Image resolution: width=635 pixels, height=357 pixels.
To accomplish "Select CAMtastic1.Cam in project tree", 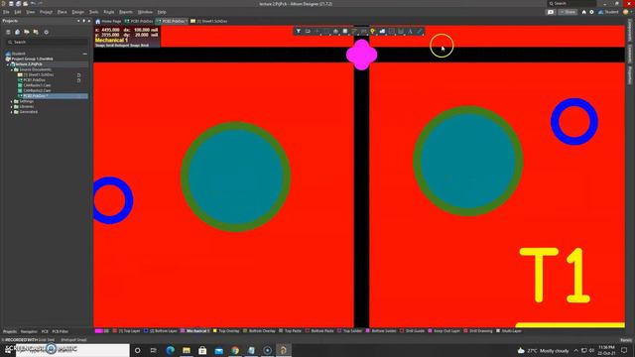I will pyautogui.click(x=37, y=85).
